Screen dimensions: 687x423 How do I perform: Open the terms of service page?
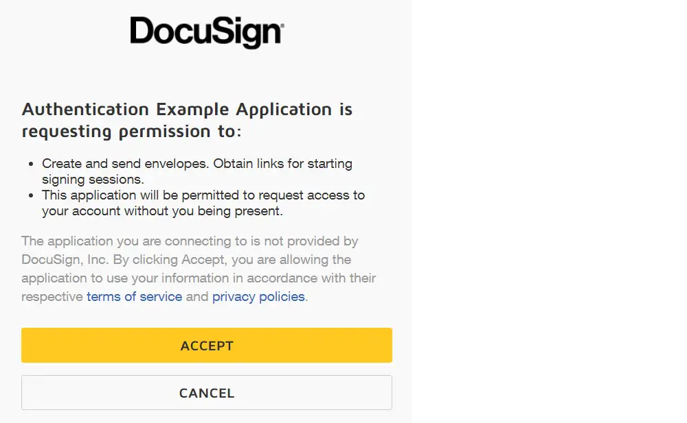pos(135,296)
